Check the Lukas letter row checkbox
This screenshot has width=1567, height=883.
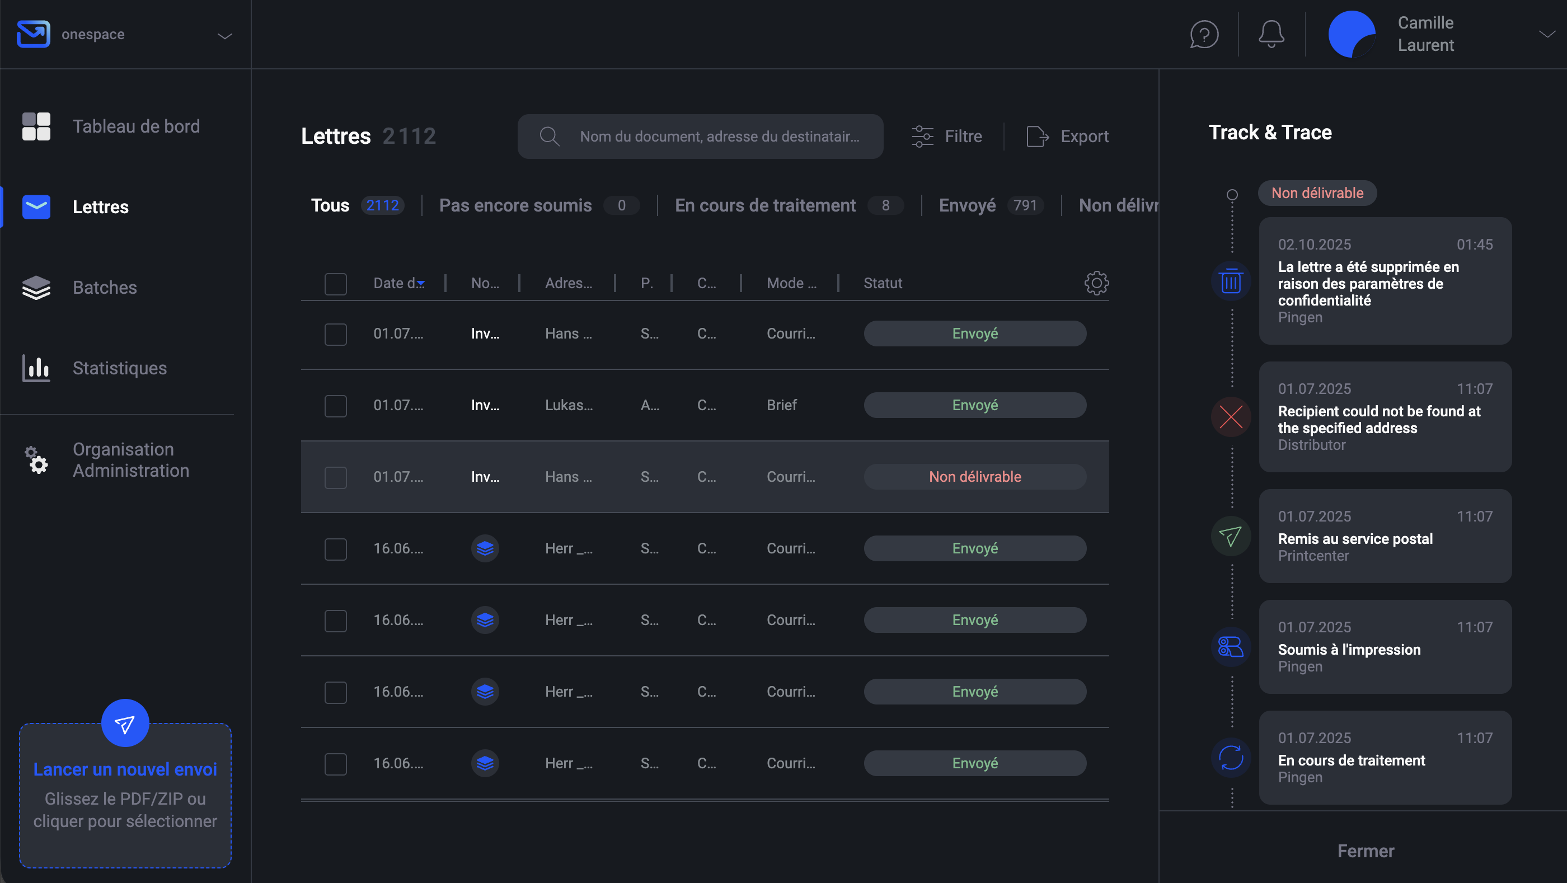[336, 406]
